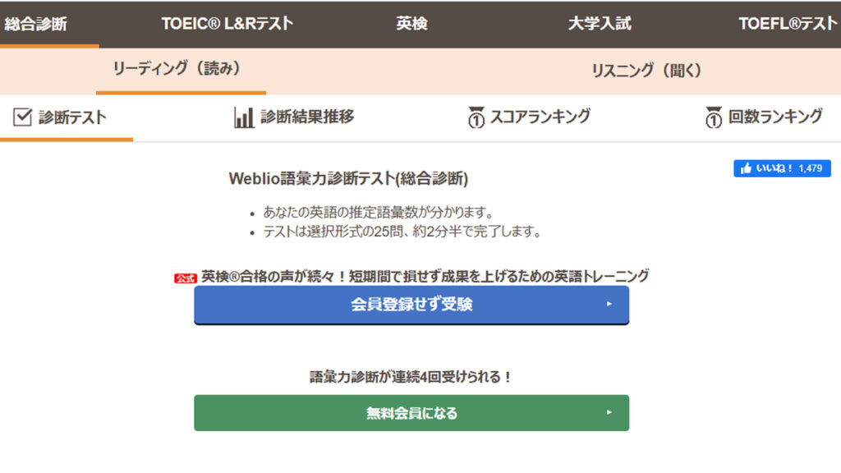Select リーディング（読み）sub-tab
Image resolution: width=841 pixels, height=473 pixels.
pos(176,69)
